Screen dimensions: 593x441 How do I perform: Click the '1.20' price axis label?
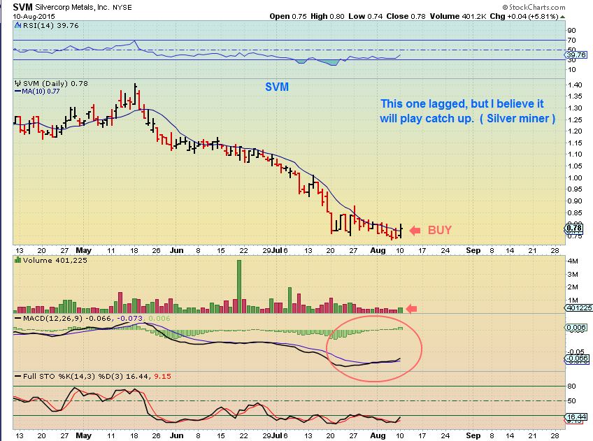[575, 131]
